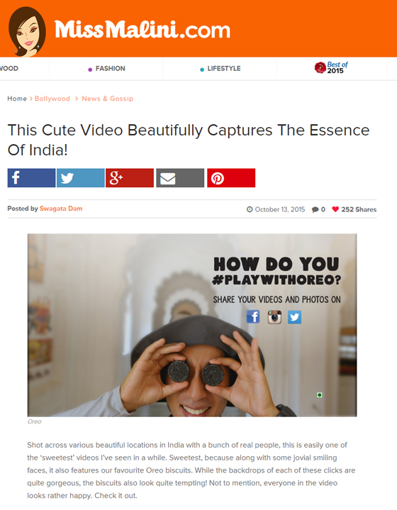Click the MissMalini.com site title
The width and height of the screenshot is (397, 510).
coord(142,30)
